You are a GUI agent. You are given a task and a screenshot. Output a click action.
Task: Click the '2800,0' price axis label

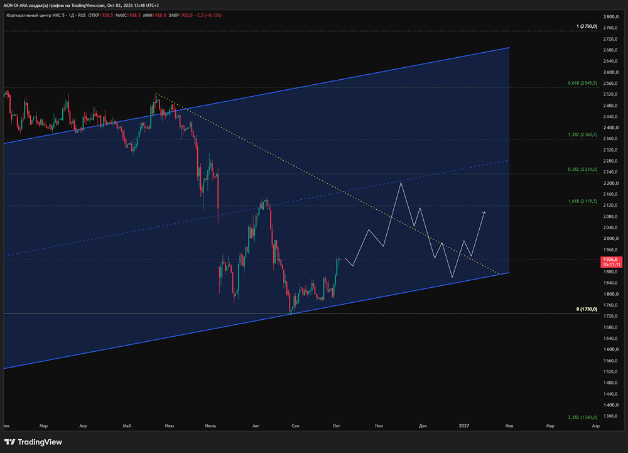click(x=611, y=17)
